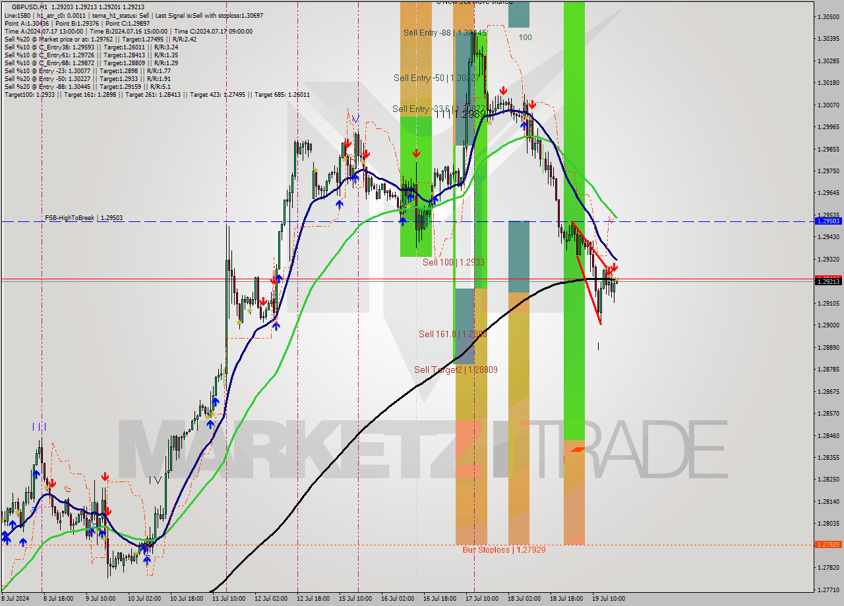Select the Sell 100 | 1.2933 label
This screenshot has height=606, width=844.
454,262
